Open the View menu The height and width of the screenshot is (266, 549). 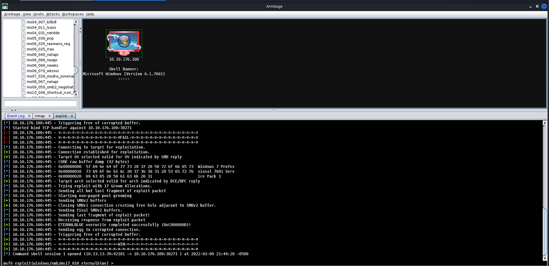click(x=27, y=14)
